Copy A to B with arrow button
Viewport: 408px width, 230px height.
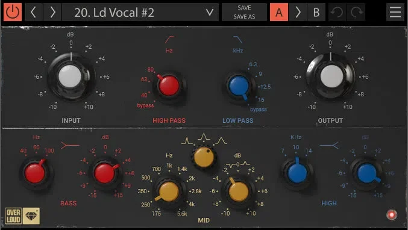point(298,12)
